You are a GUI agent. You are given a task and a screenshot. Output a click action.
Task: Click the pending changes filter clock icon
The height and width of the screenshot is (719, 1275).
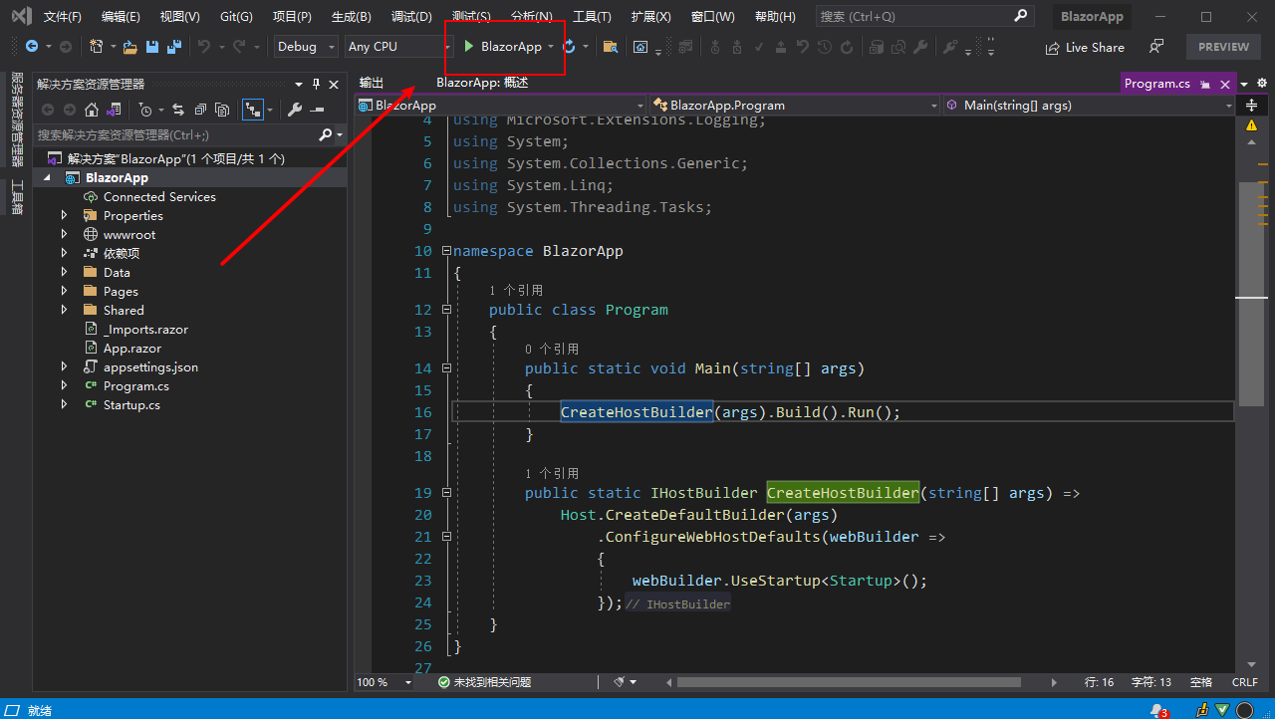click(145, 110)
